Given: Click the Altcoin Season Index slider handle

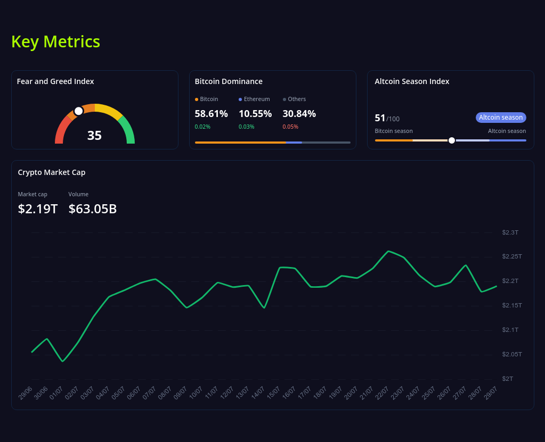Looking at the screenshot, I should (451, 140).
